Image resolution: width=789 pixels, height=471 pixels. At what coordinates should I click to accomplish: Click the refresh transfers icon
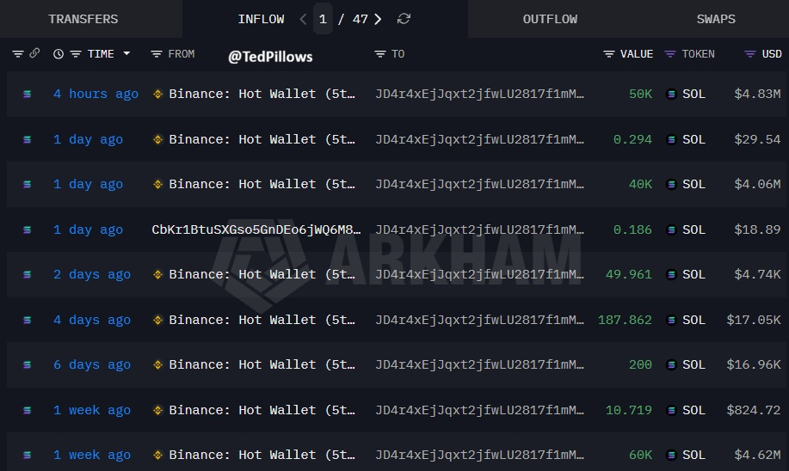click(x=404, y=19)
